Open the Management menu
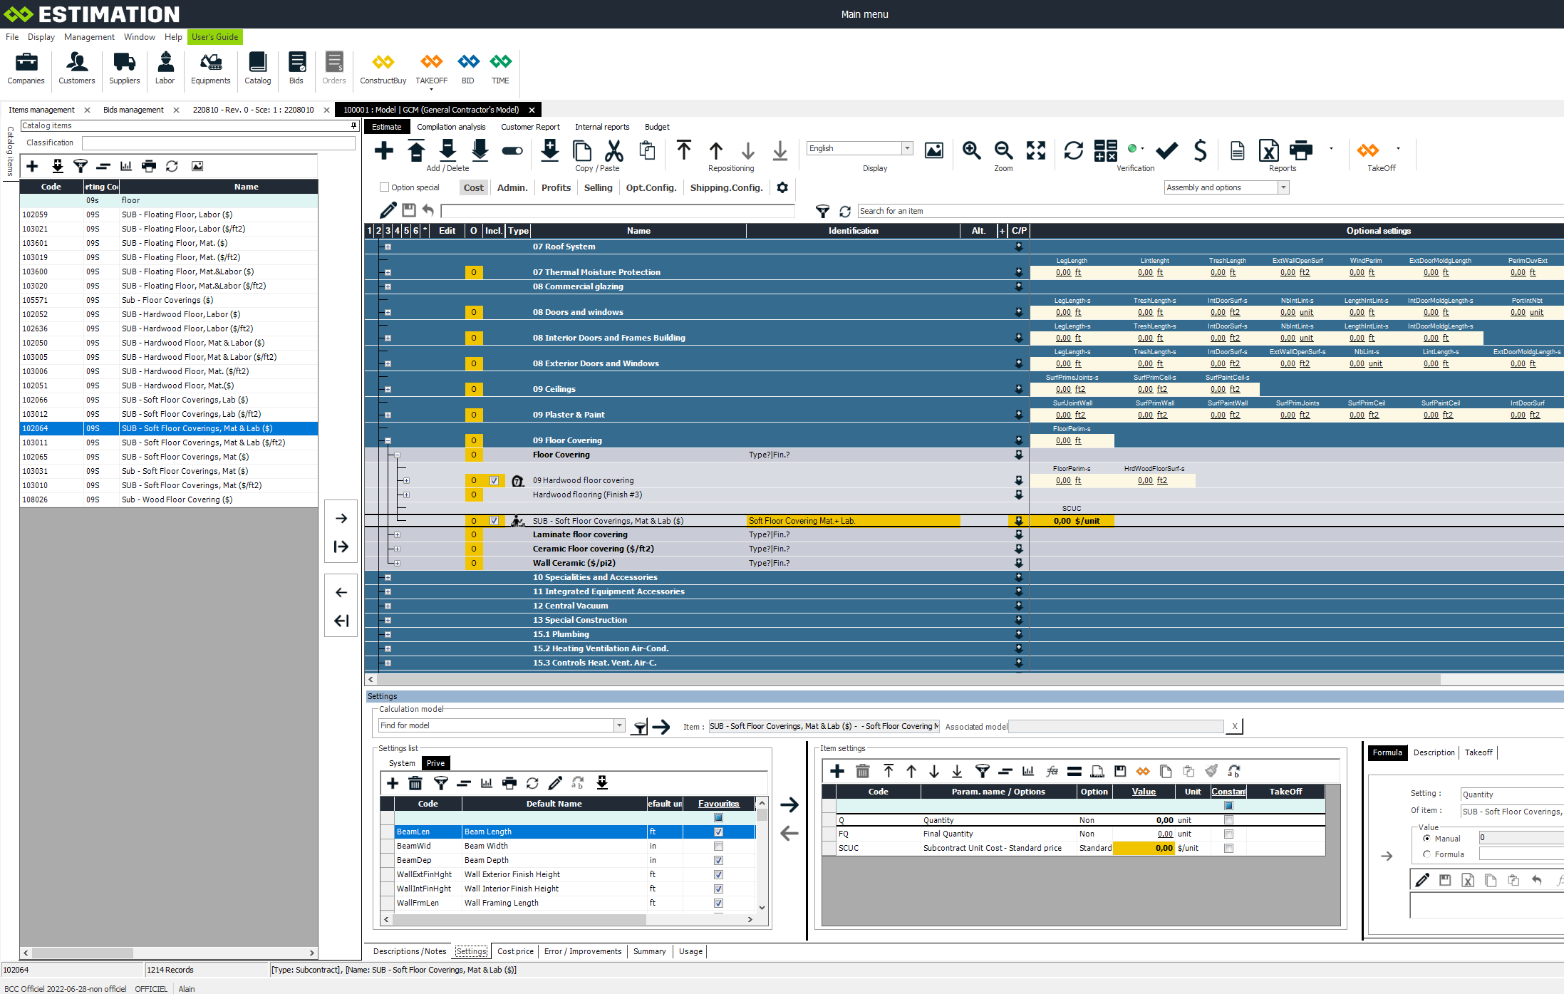The width and height of the screenshot is (1564, 994). point(89,37)
